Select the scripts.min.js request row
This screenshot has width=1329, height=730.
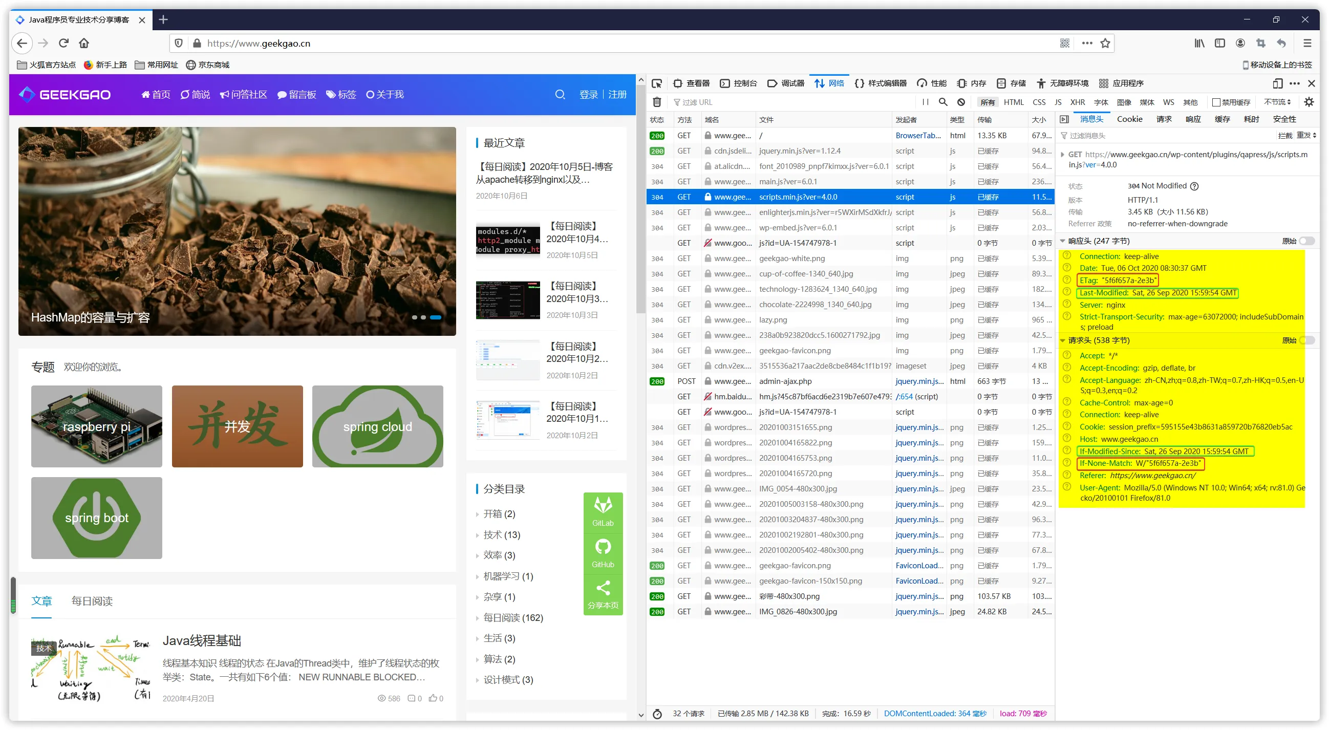coord(797,197)
